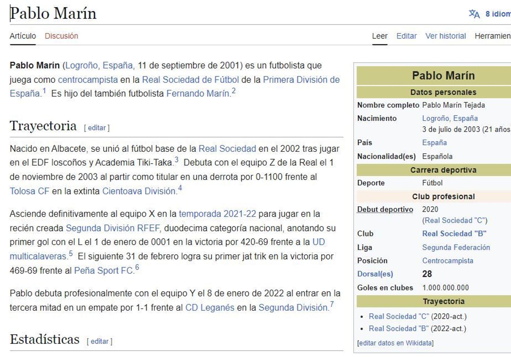Image resolution: width=511 pixels, height=357 pixels.
Task: Open the Dorsal(es) link
Action: 375,274
